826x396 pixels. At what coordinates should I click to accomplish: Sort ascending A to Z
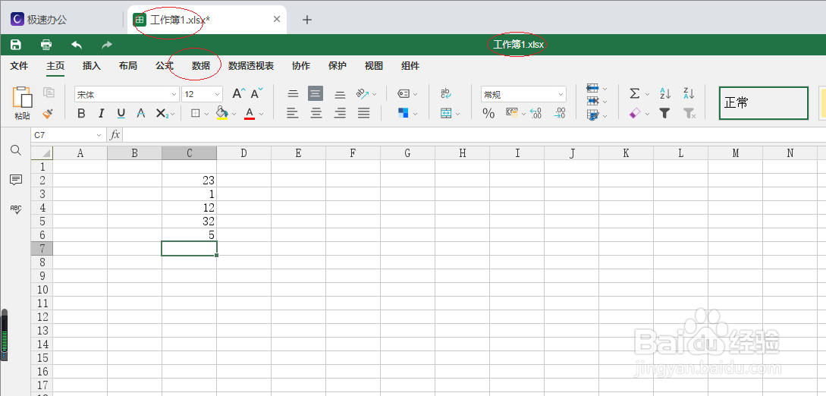click(665, 94)
